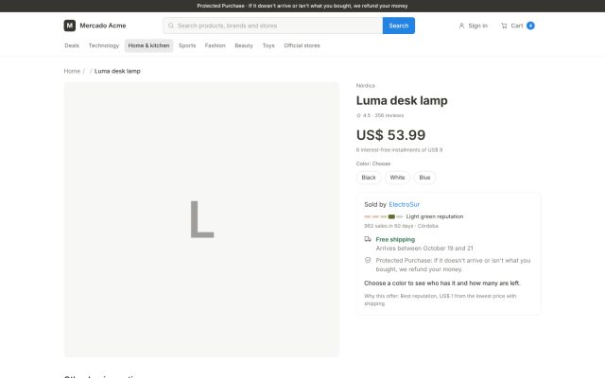The width and height of the screenshot is (605, 378).
Task: Click the Mercado Acme brand name
Action: tap(103, 26)
